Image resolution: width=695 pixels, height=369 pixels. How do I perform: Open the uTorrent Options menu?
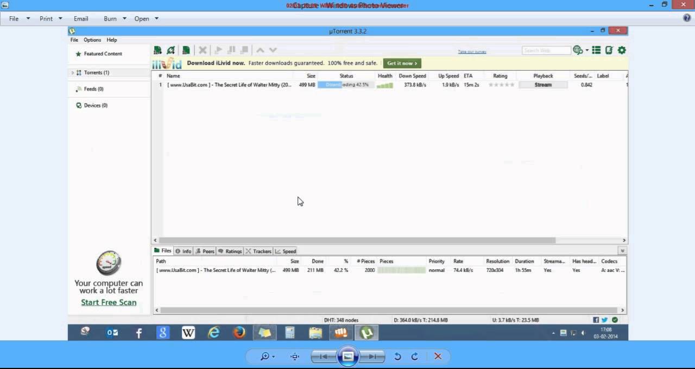(92, 40)
